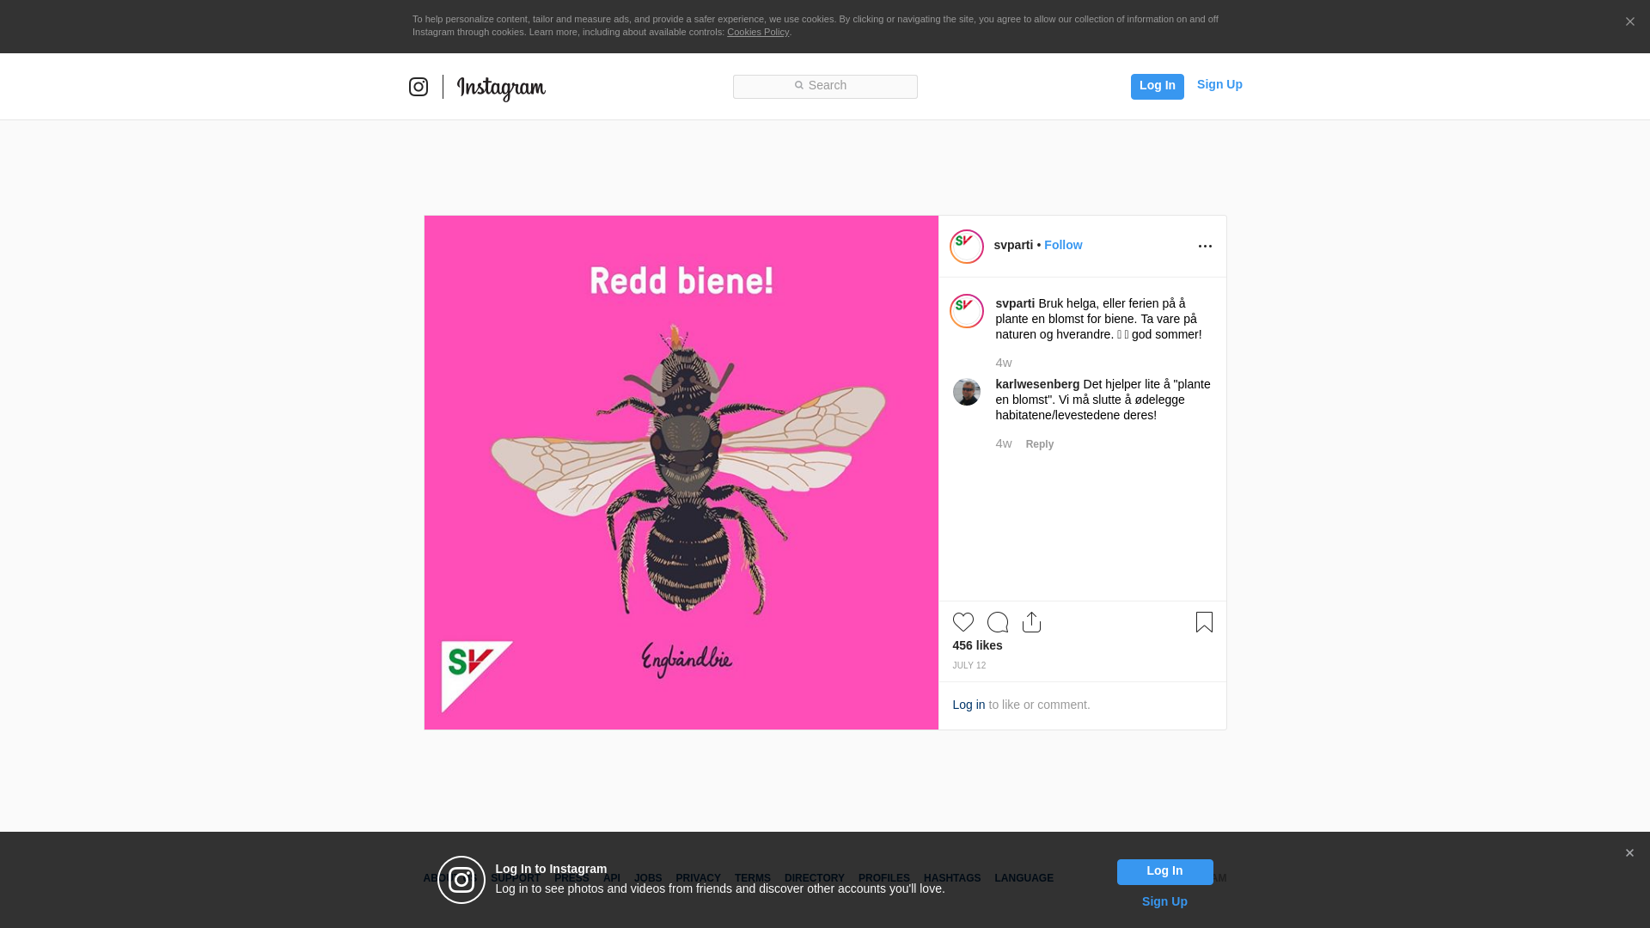The image size is (1650, 928).
Task: Open svparti profile avatar in post header
Action: [x=967, y=247]
